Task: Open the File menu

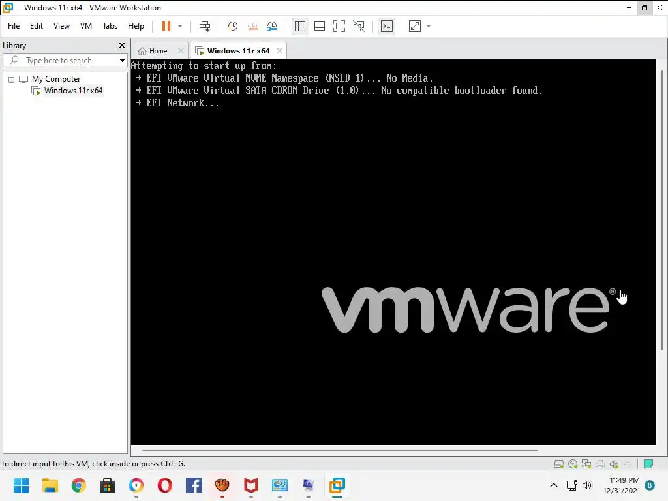Action: [x=14, y=26]
